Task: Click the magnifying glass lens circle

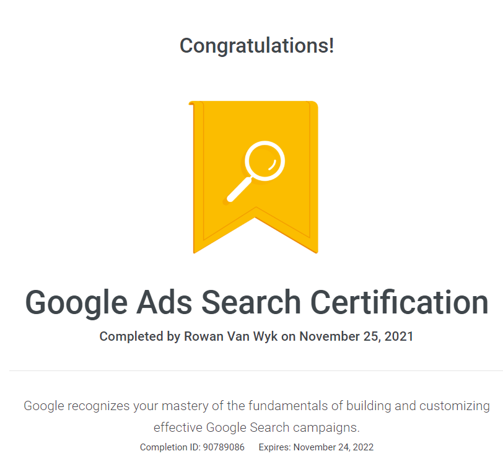Action: pos(265,161)
